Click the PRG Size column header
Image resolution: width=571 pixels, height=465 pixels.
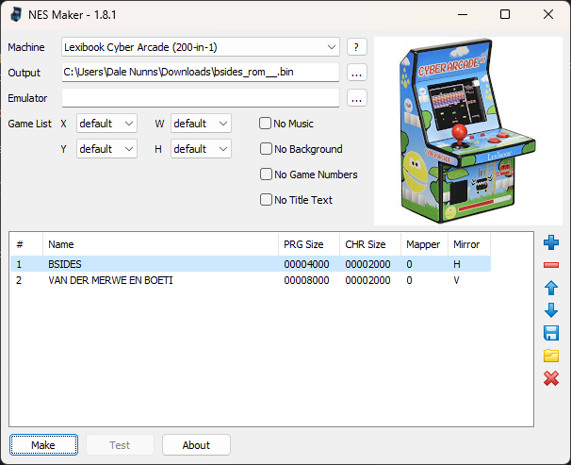pyautogui.click(x=309, y=244)
